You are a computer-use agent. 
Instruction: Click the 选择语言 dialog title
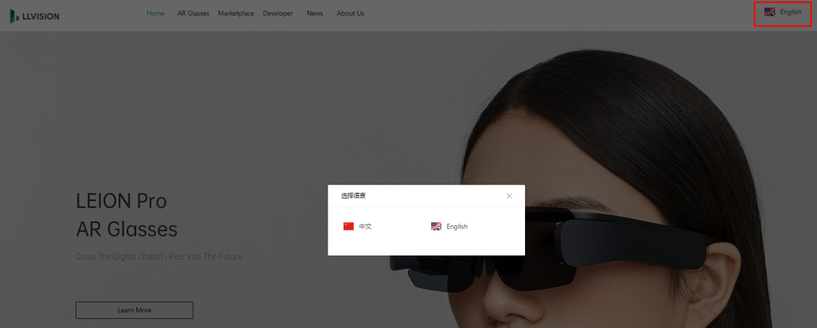[x=353, y=196]
